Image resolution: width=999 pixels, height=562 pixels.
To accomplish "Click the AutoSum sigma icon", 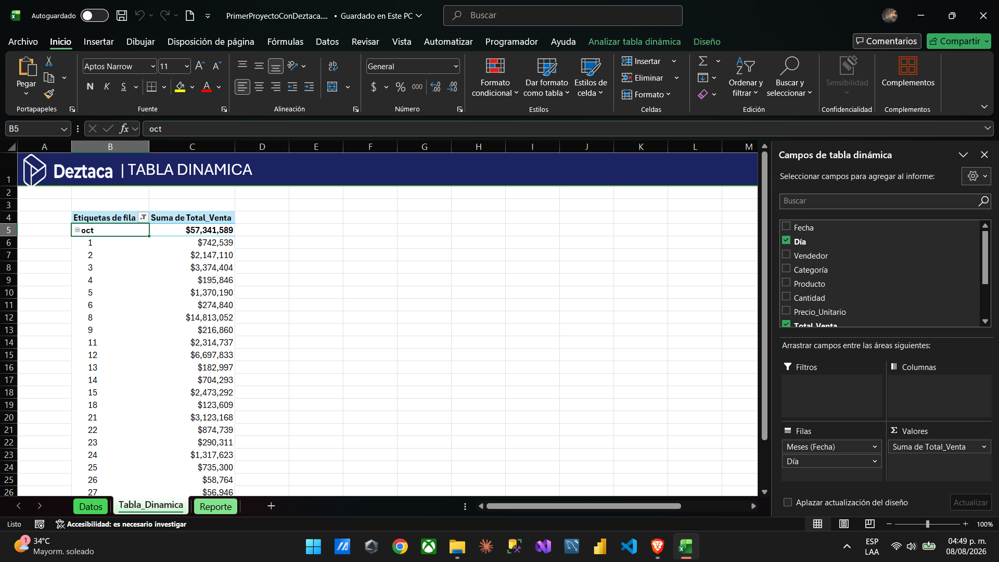I will tap(703, 61).
